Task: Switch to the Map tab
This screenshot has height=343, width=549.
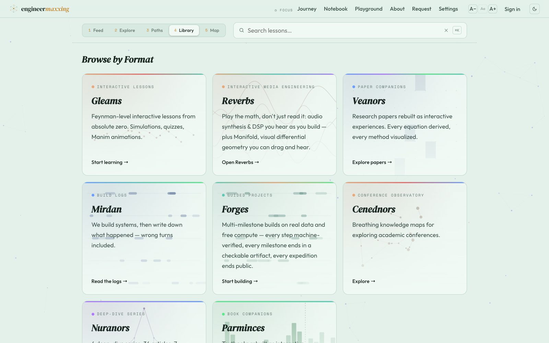Action: click(x=212, y=30)
